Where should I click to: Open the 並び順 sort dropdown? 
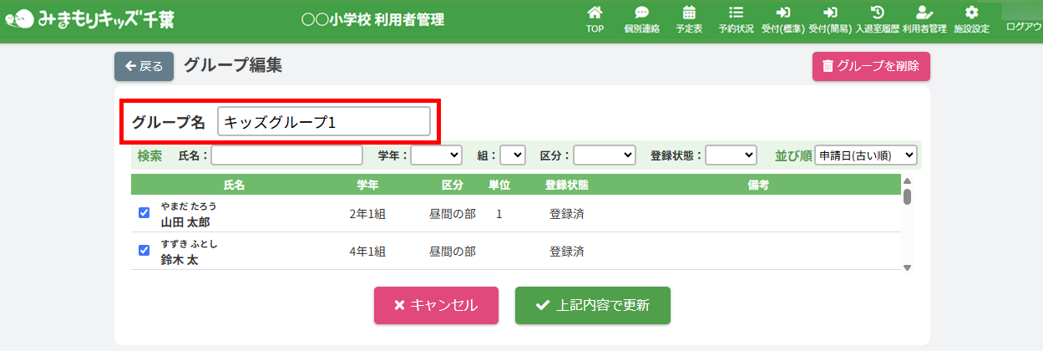[865, 155]
